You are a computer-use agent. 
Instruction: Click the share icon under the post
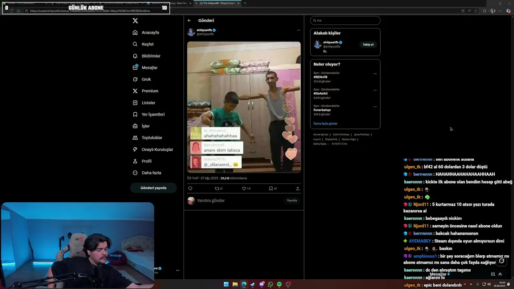(x=298, y=188)
